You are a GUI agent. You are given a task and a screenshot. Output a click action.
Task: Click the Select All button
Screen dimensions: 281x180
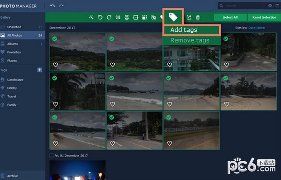pyautogui.click(x=230, y=17)
